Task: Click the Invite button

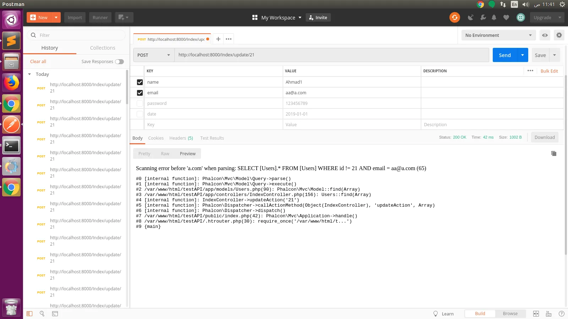Action: click(x=318, y=17)
